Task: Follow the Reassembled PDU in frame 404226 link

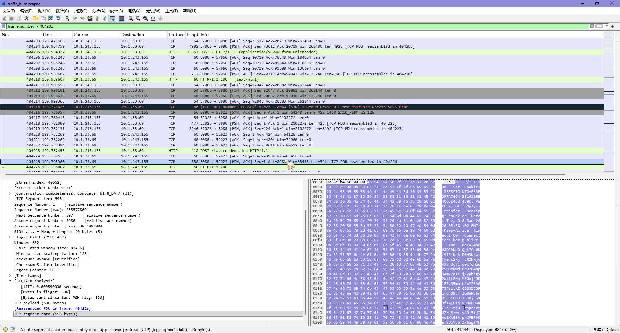Action: 53,308
